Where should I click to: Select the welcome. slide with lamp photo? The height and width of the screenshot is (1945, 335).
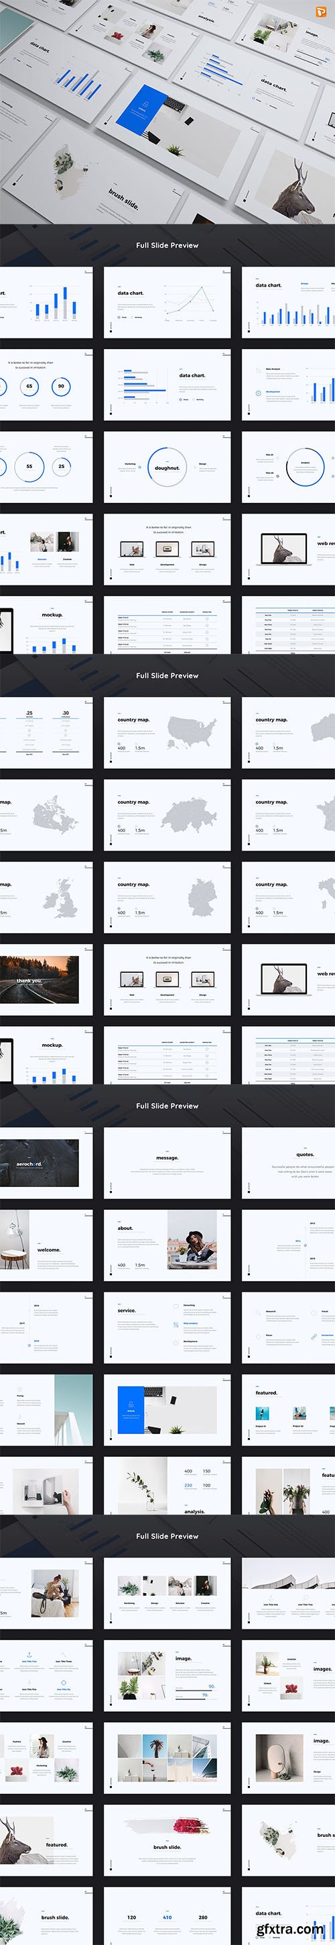click(47, 1245)
